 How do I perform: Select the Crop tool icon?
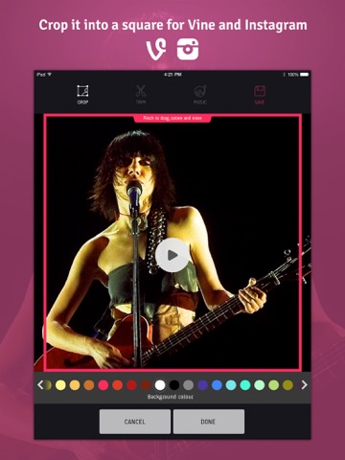coord(82,91)
